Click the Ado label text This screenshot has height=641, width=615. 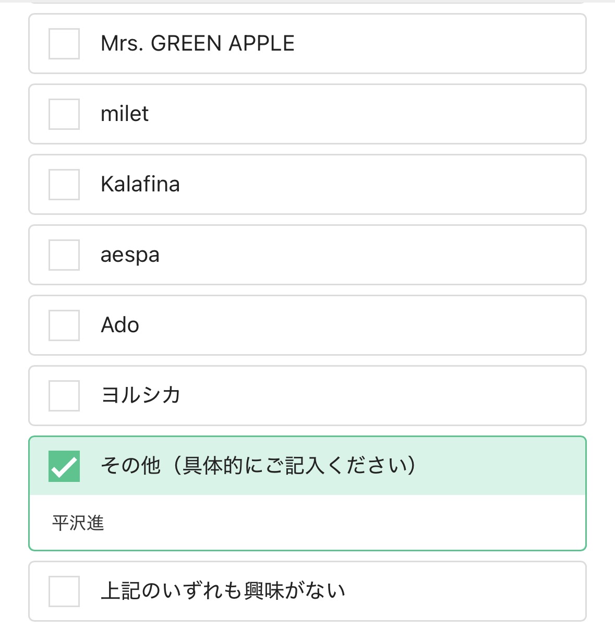coord(120,325)
